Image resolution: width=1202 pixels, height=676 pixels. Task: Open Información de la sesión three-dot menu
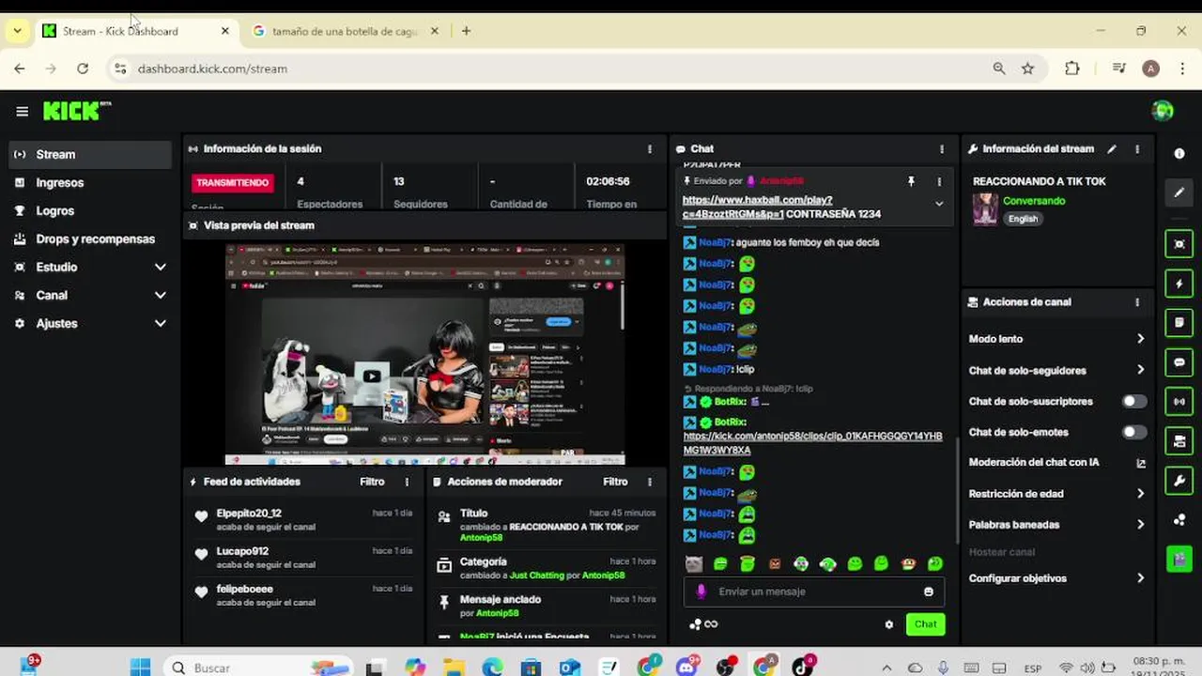(650, 149)
